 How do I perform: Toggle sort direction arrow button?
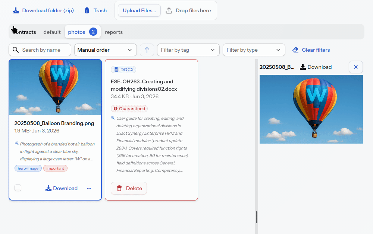pos(147,50)
